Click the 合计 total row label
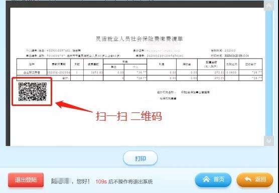 [x=66, y=78]
